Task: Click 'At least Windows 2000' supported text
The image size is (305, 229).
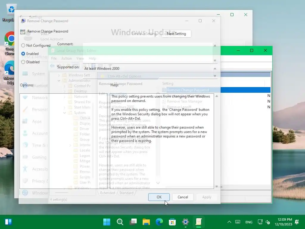Action: (102, 69)
